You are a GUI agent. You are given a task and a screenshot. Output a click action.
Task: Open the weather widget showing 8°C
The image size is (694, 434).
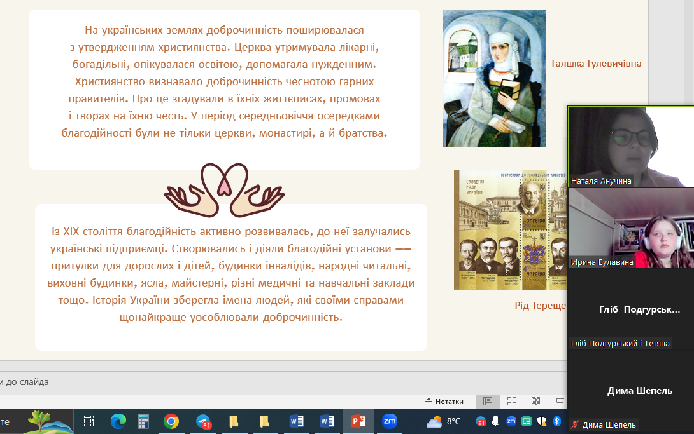pos(444,422)
